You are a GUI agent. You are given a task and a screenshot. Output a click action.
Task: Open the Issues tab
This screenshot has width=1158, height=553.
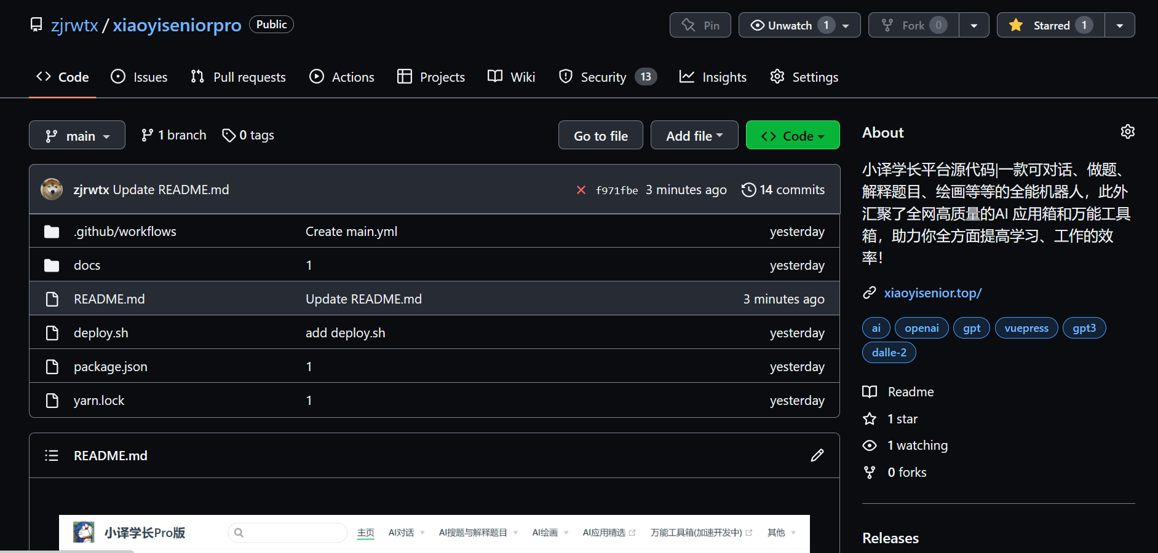(x=139, y=77)
